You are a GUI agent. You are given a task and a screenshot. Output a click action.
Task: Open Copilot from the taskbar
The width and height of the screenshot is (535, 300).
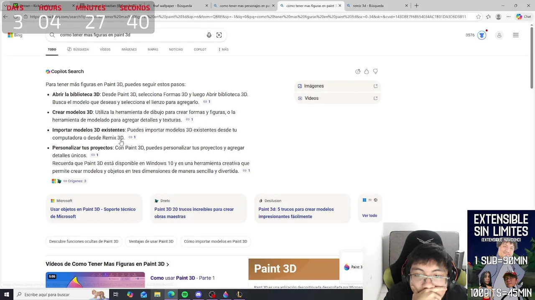(130, 295)
